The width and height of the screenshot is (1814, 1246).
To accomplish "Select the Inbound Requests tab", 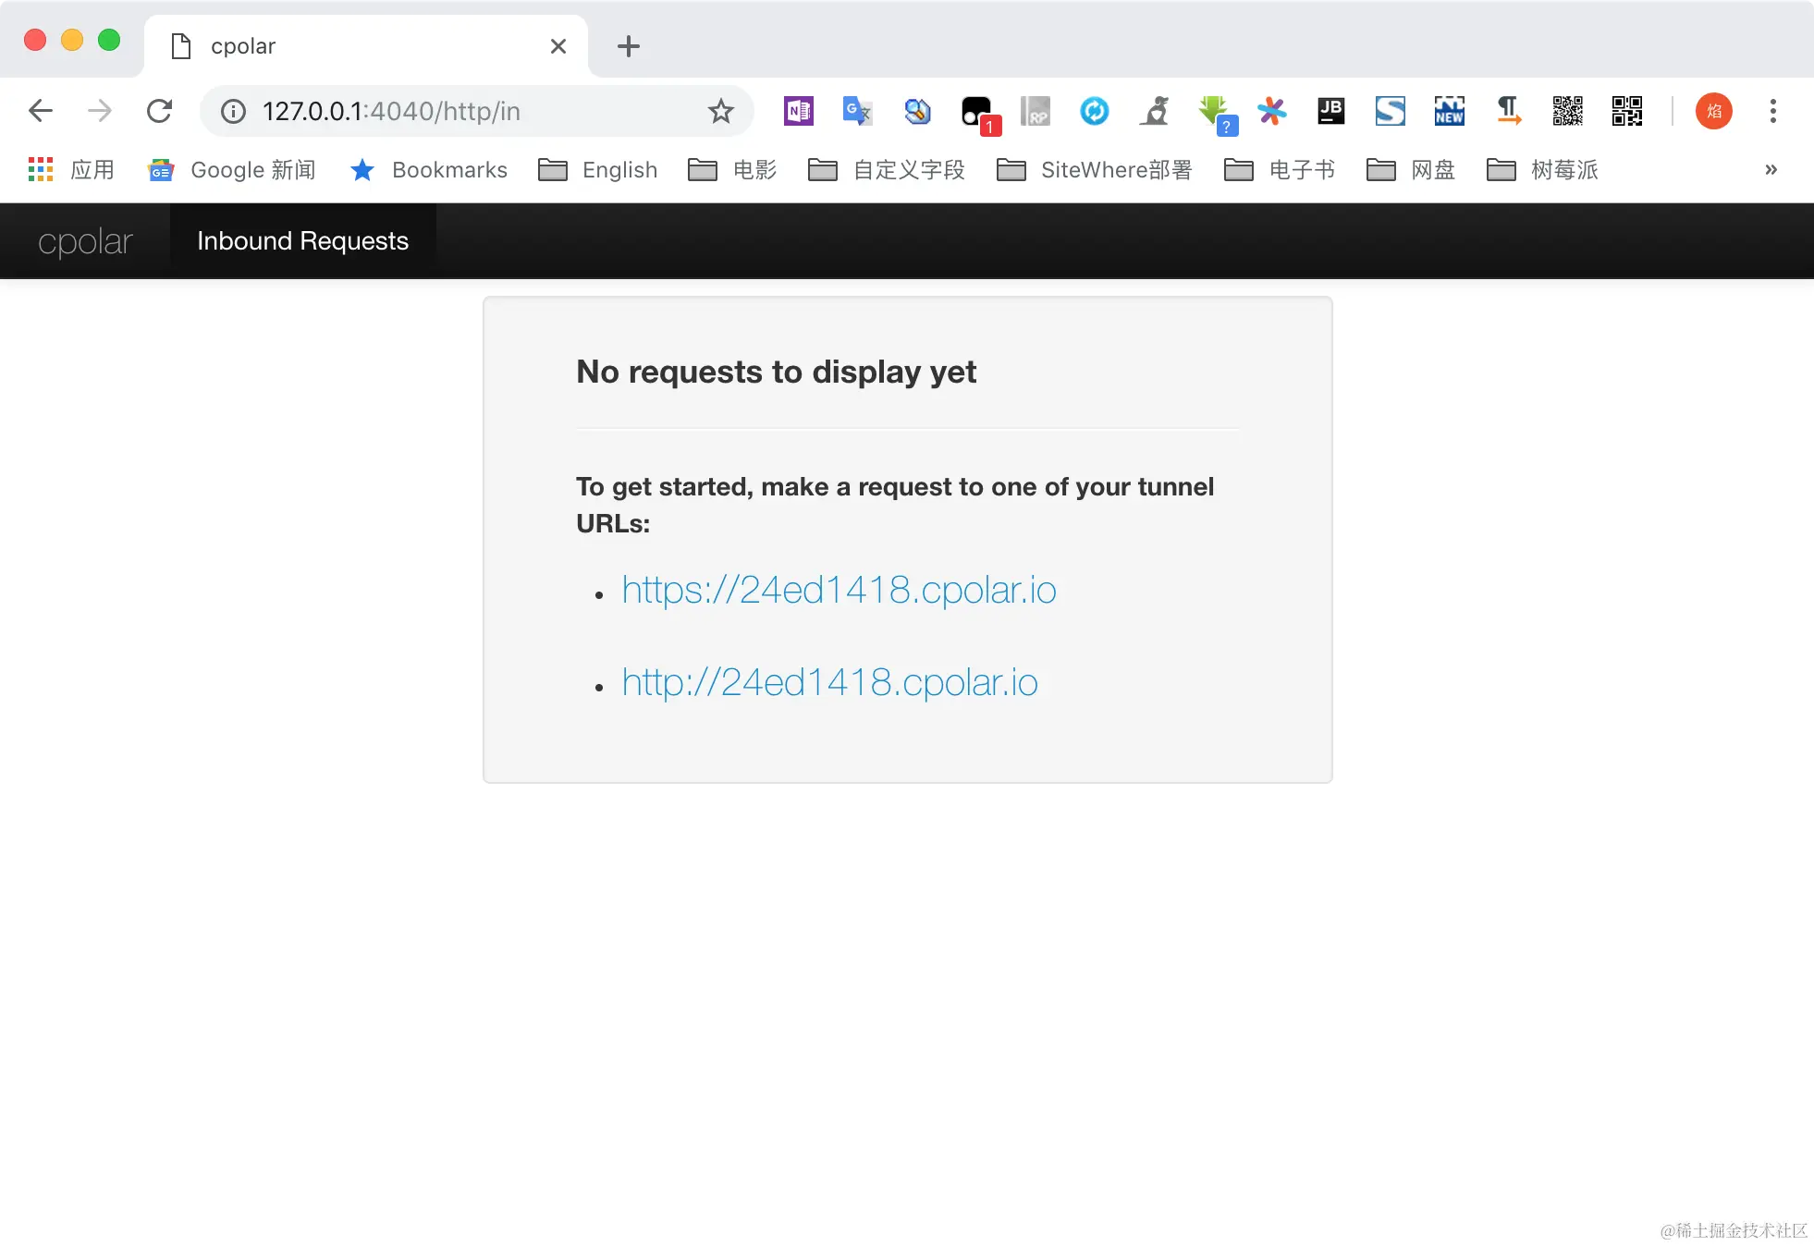I will click(x=302, y=241).
